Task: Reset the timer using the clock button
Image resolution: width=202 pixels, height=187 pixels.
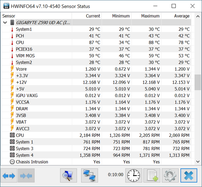Action: pos(134,176)
